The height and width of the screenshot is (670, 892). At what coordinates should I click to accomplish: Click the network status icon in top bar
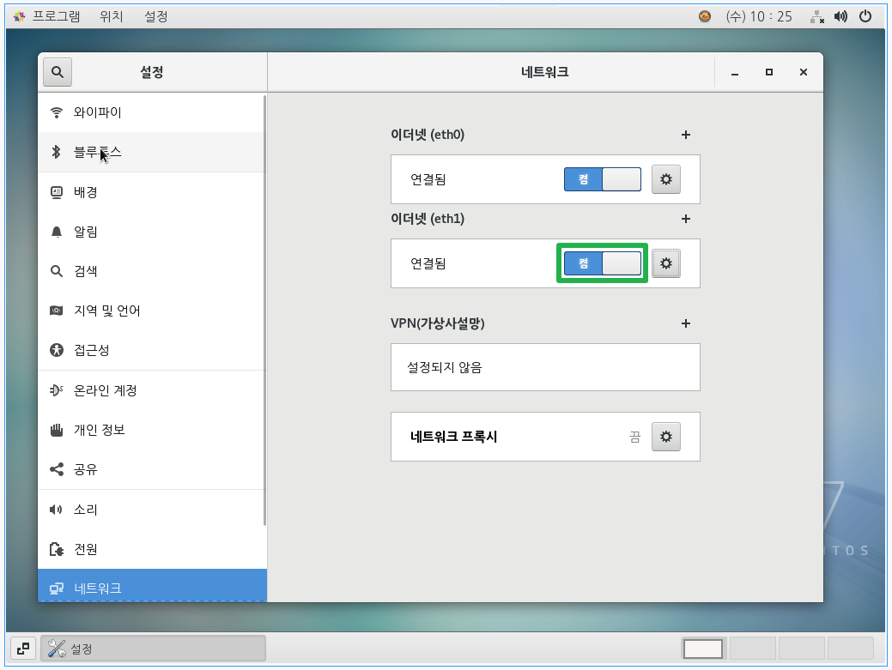[x=816, y=16]
